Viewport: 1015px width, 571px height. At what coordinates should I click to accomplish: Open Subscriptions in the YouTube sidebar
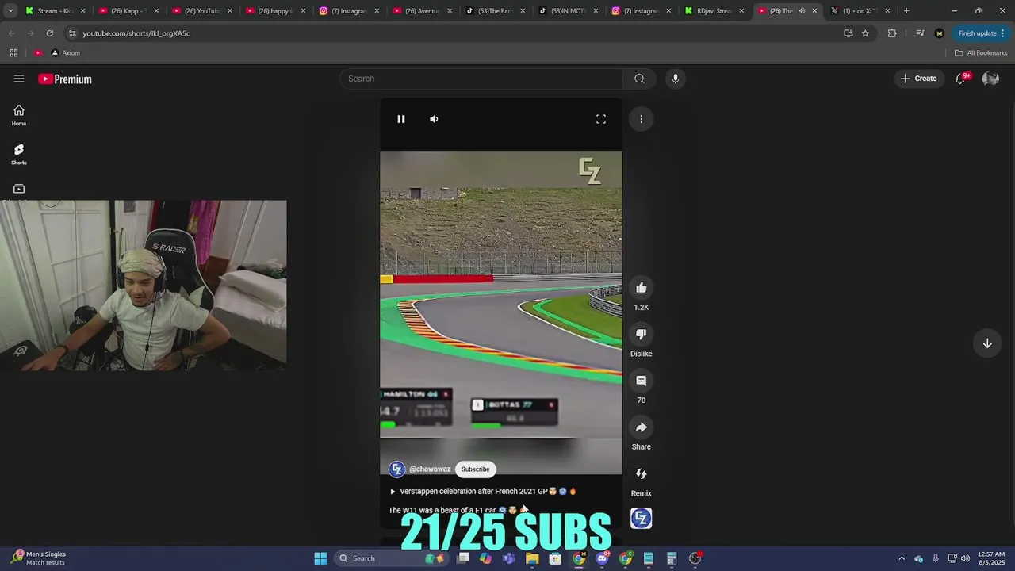click(x=19, y=189)
